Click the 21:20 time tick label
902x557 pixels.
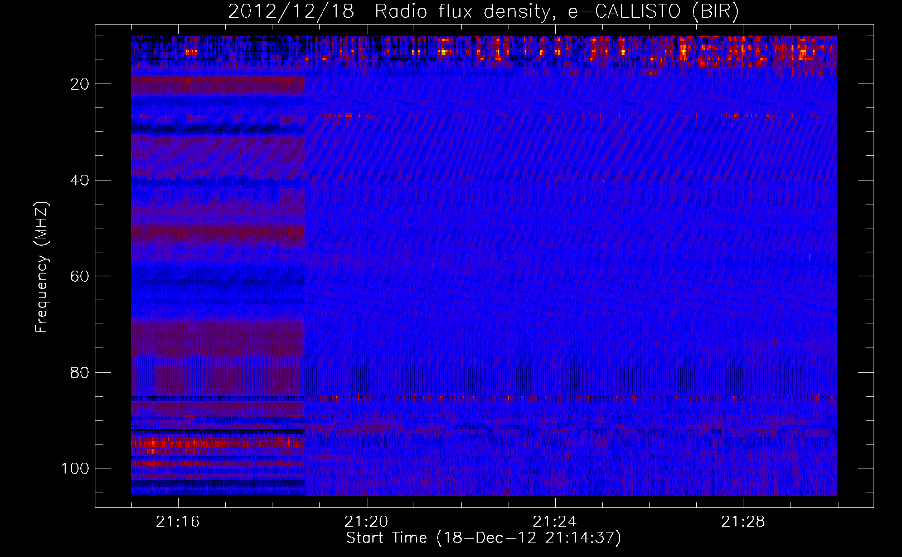(x=366, y=522)
